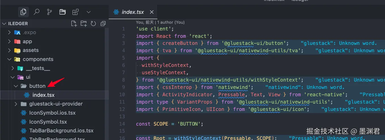This screenshot has width=385, height=140.
Task: Click the New Folder icon in explorer header
Action: [x=84, y=24]
